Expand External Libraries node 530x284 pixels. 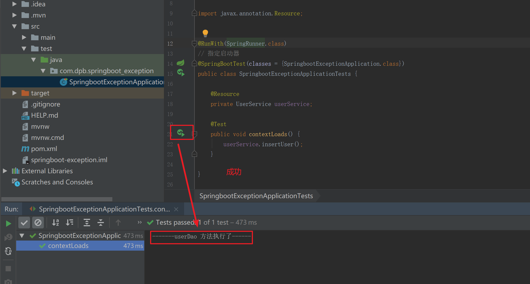(x=5, y=171)
